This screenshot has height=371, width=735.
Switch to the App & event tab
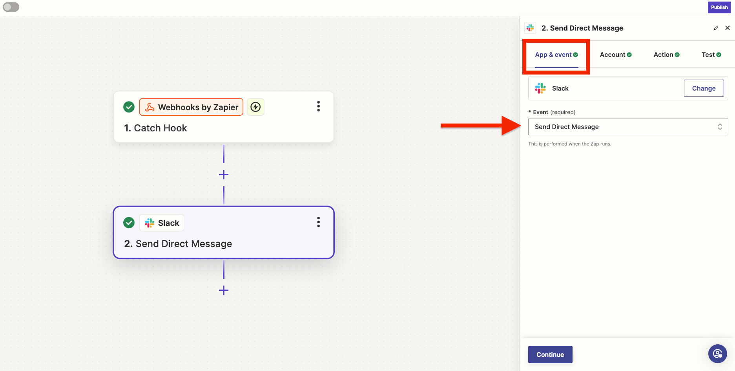tap(556, 55)
